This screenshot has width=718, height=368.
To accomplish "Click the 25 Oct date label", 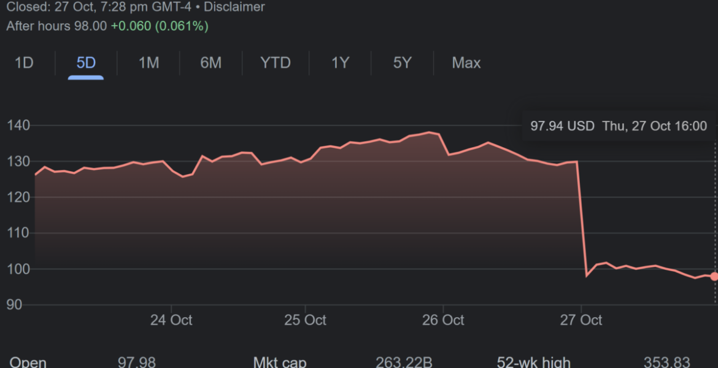I will [x=305, y=320].
